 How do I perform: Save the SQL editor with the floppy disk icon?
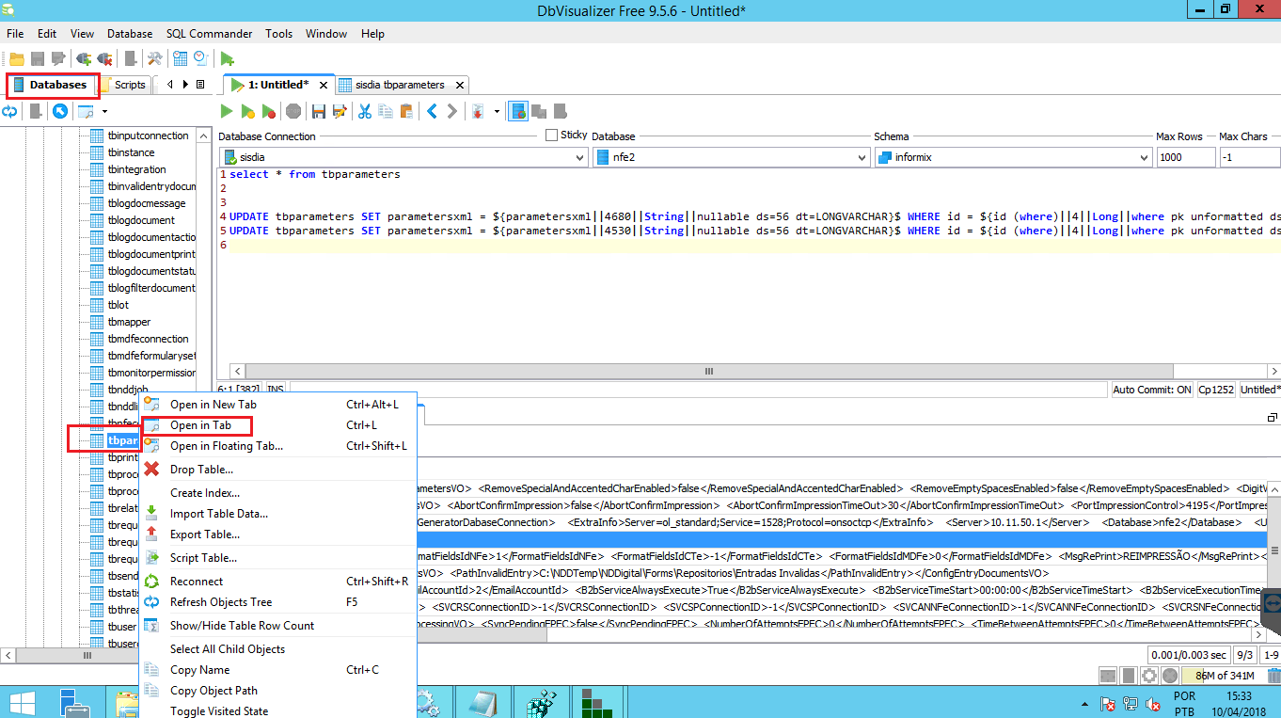click(x=318, y=111)
